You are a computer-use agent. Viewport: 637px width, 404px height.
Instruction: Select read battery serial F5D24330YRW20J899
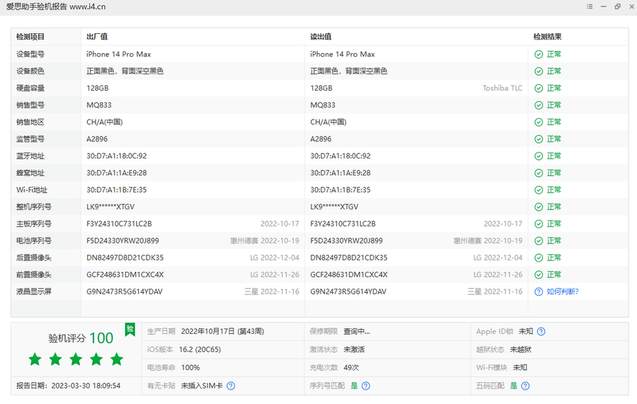347,241
